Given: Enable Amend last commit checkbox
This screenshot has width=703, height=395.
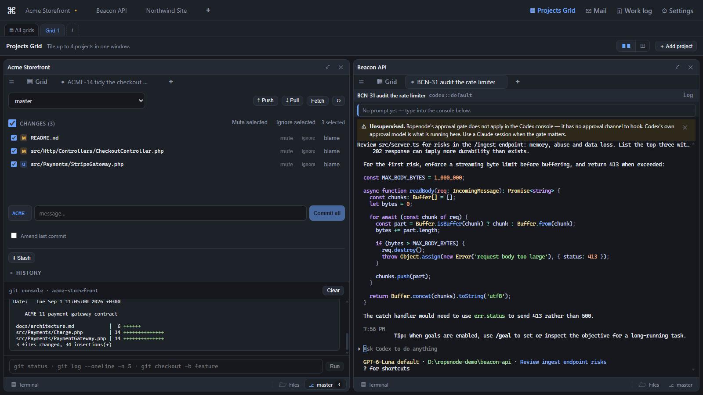Looking at the screenshot, I should tap(14, 236).
